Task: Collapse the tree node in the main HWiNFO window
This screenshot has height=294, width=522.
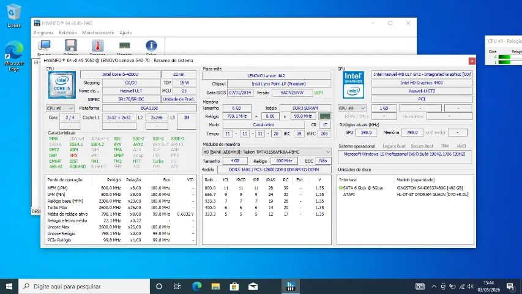Action: tap(36, 62)
